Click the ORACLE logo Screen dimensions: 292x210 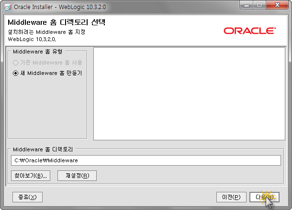249,31
